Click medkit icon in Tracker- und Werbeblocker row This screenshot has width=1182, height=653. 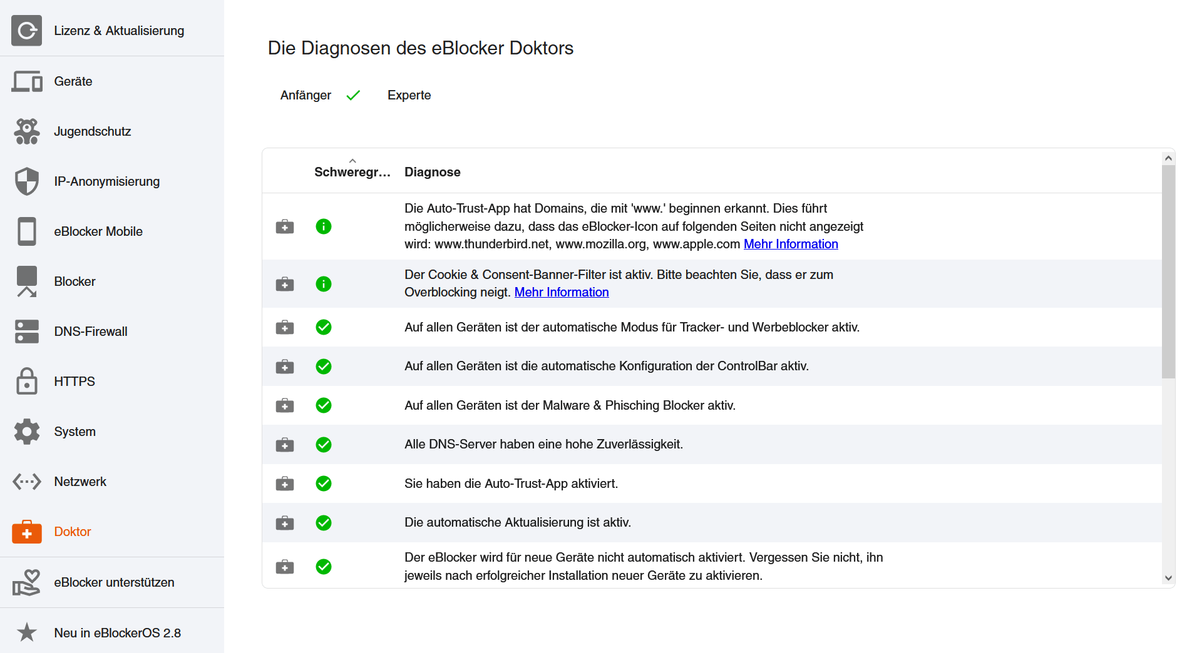[285, 327]
